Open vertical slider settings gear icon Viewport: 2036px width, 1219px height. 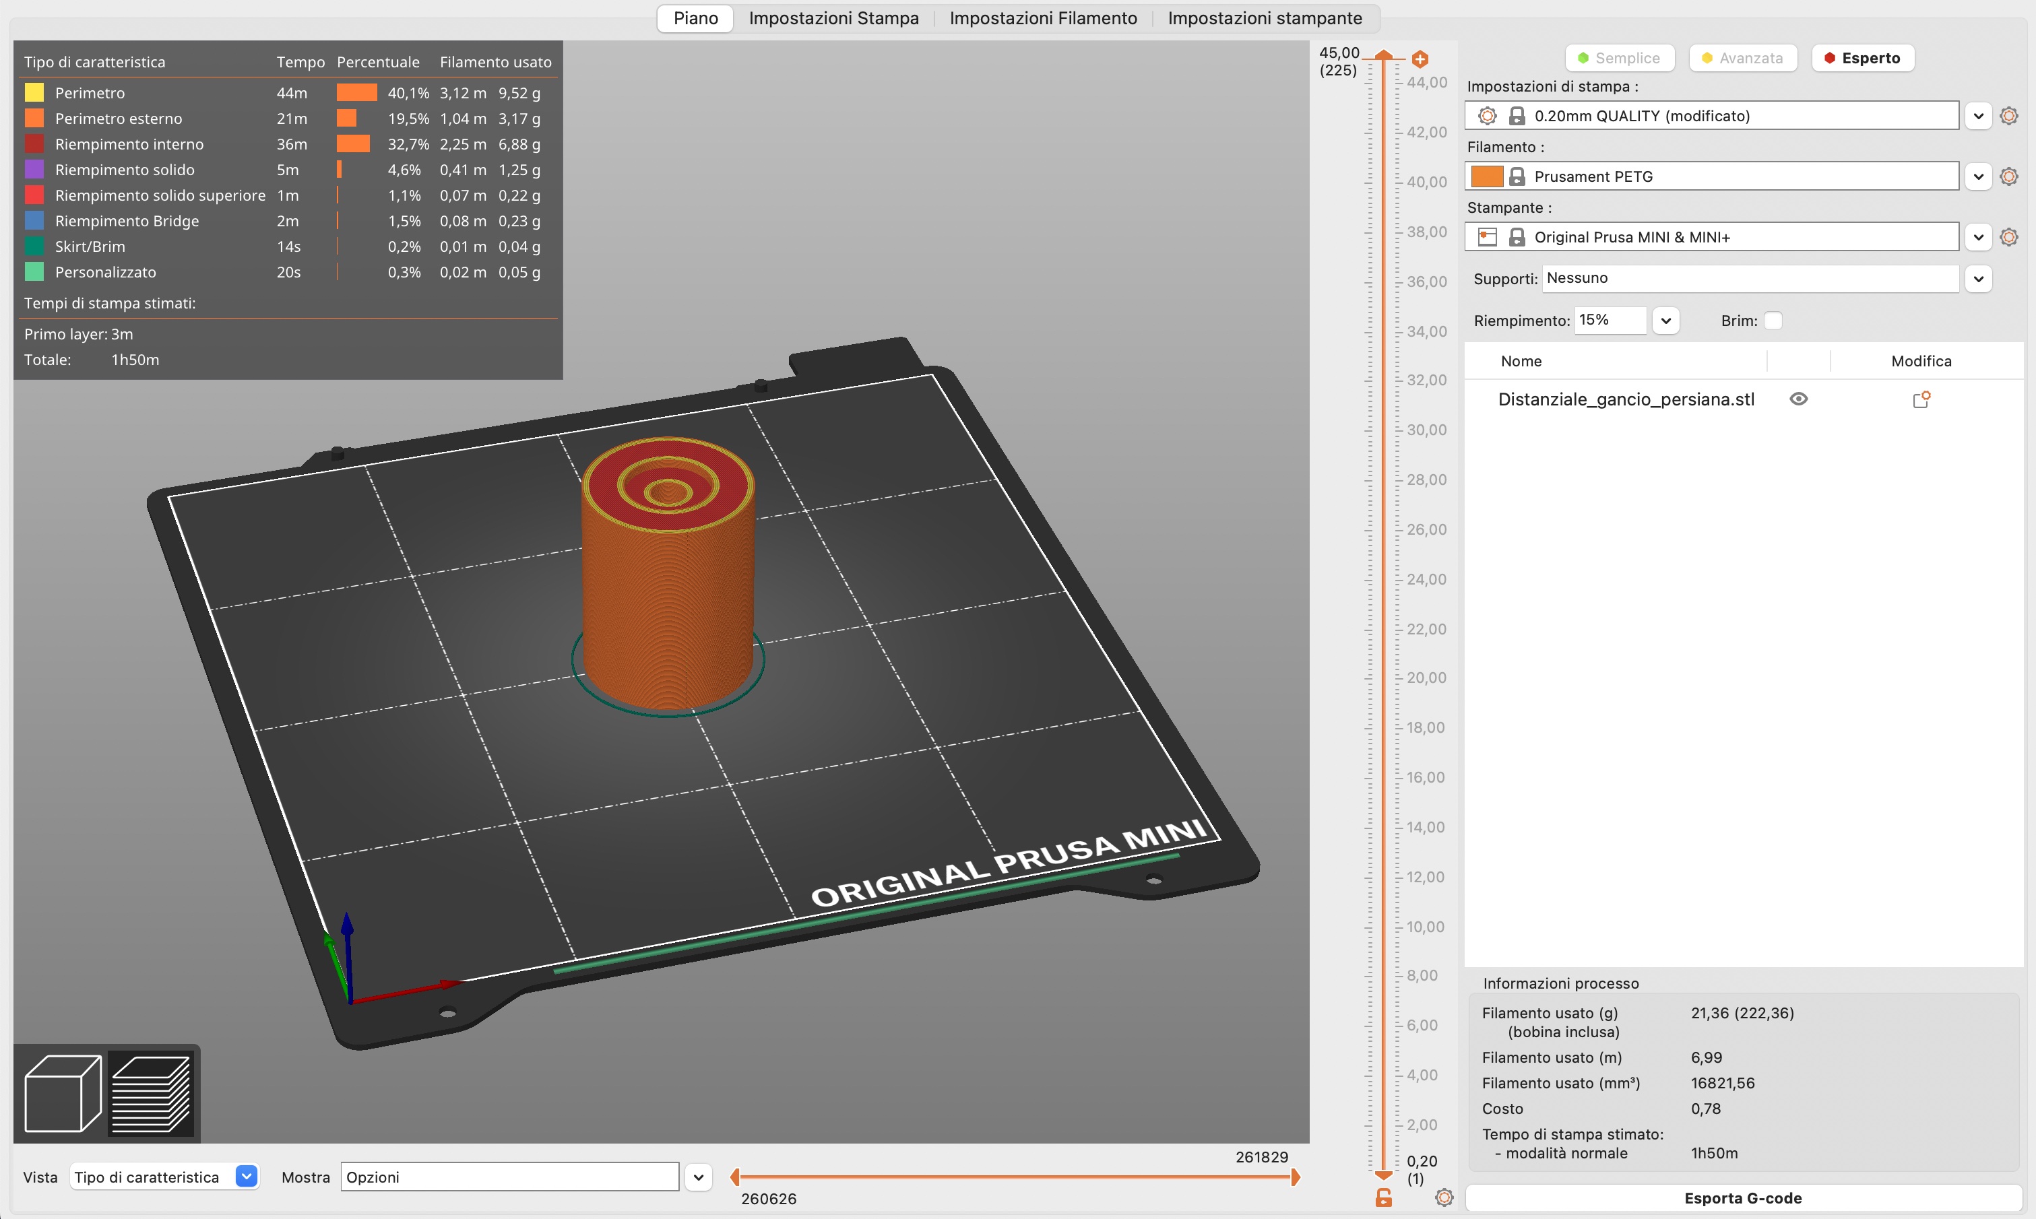point(1444,1197)
